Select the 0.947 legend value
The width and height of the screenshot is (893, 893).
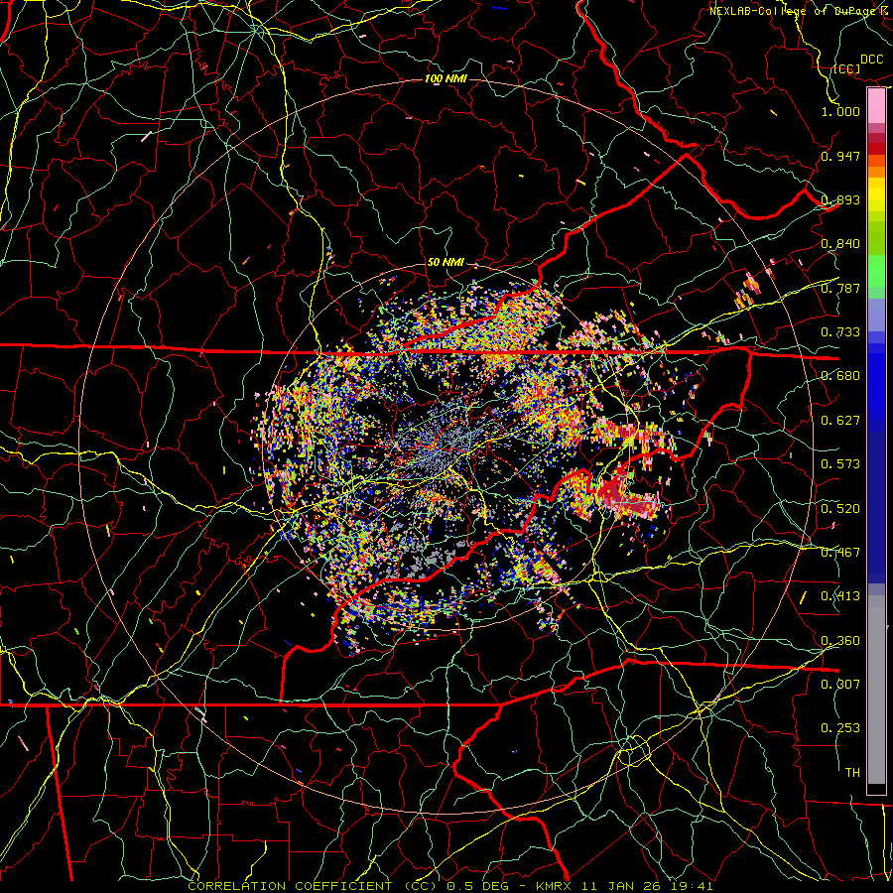click(840, 156)
